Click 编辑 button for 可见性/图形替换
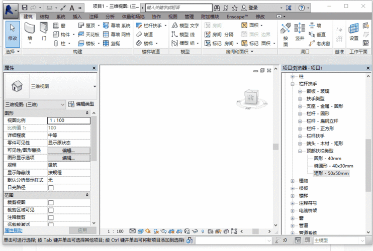Screen dimensions: 373x251 [x=68, y=150]
